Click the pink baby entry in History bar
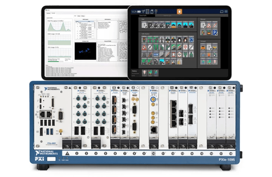Image resolution: width=272 pixels, height=177 pixels. (144, 73)
